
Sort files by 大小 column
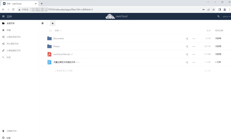coord(209,30)
